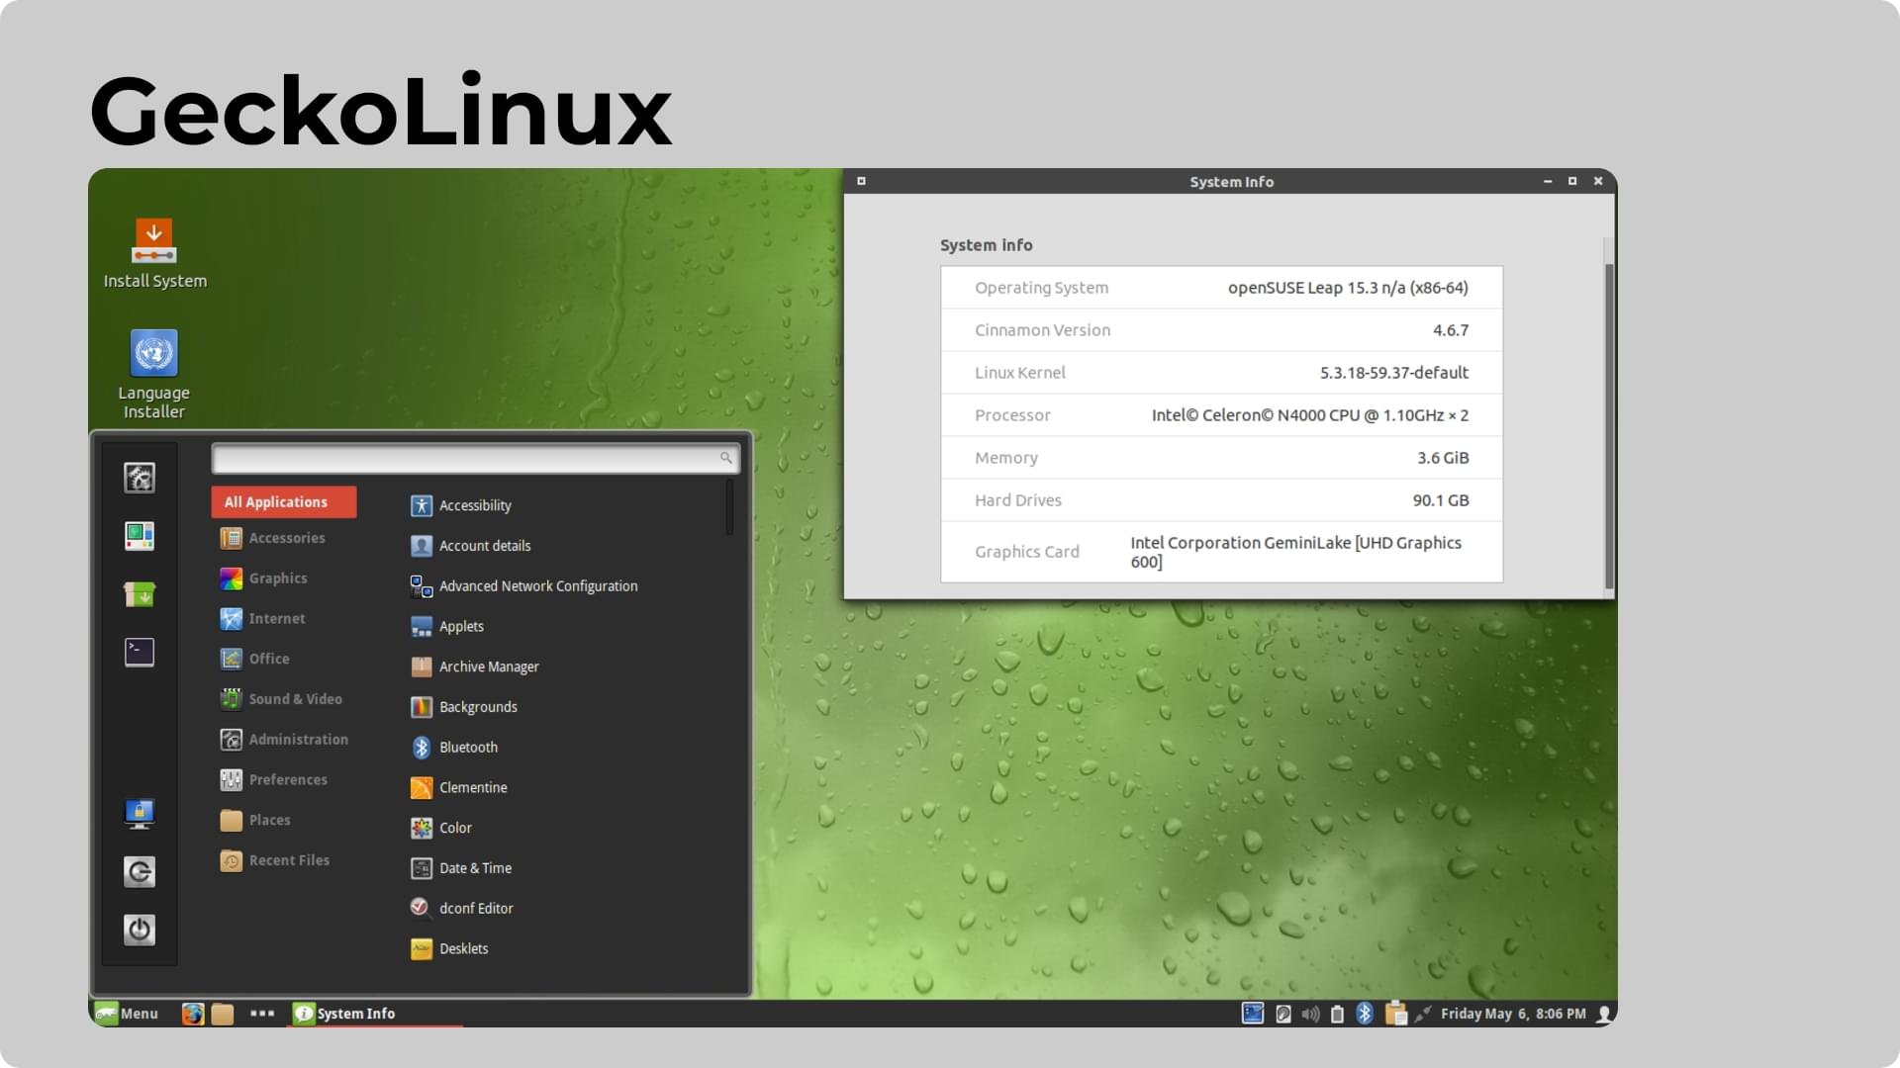Viewport: 1900px width, 1068px height.
Task: Click the Processor value Intel Celeron N4000
Action: pyautogui.click(x=1310, y=415)
